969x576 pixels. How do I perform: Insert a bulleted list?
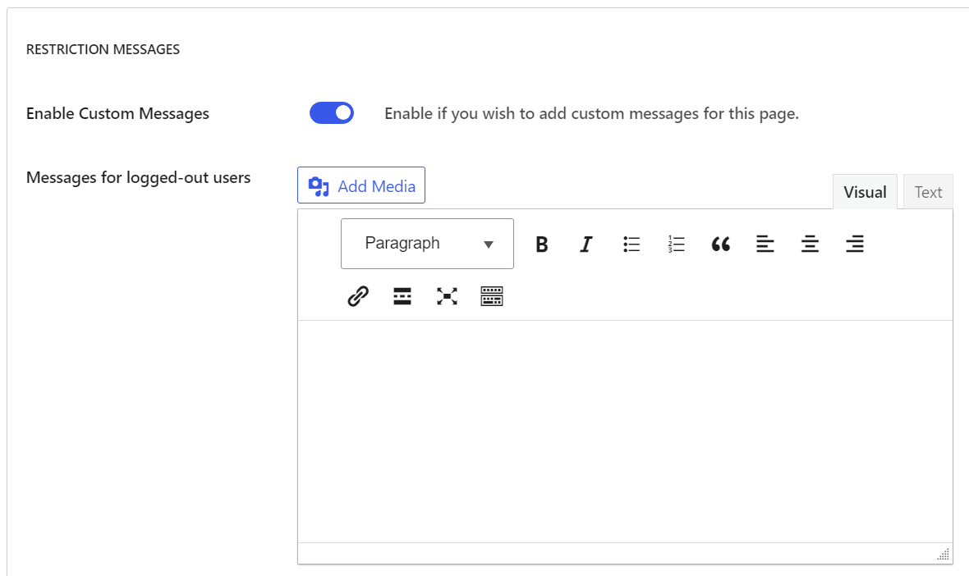(631, 244)
